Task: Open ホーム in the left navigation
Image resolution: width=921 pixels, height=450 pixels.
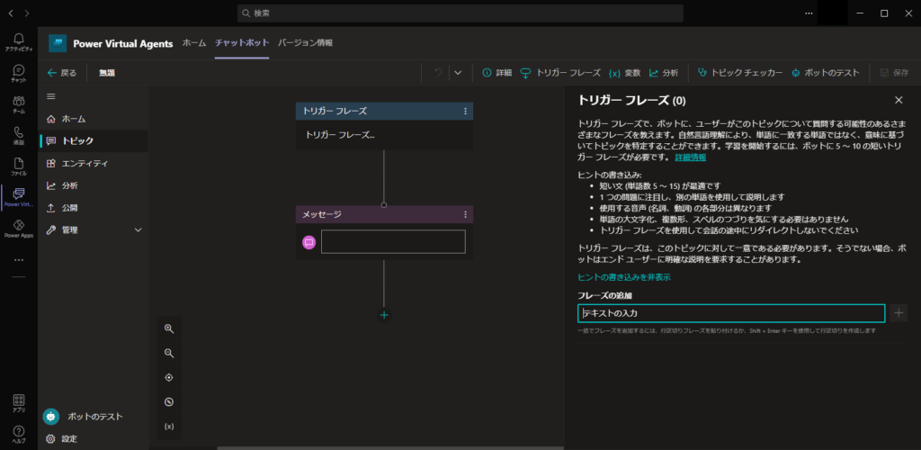Action: pyautogui.click(x=93, y=119)
